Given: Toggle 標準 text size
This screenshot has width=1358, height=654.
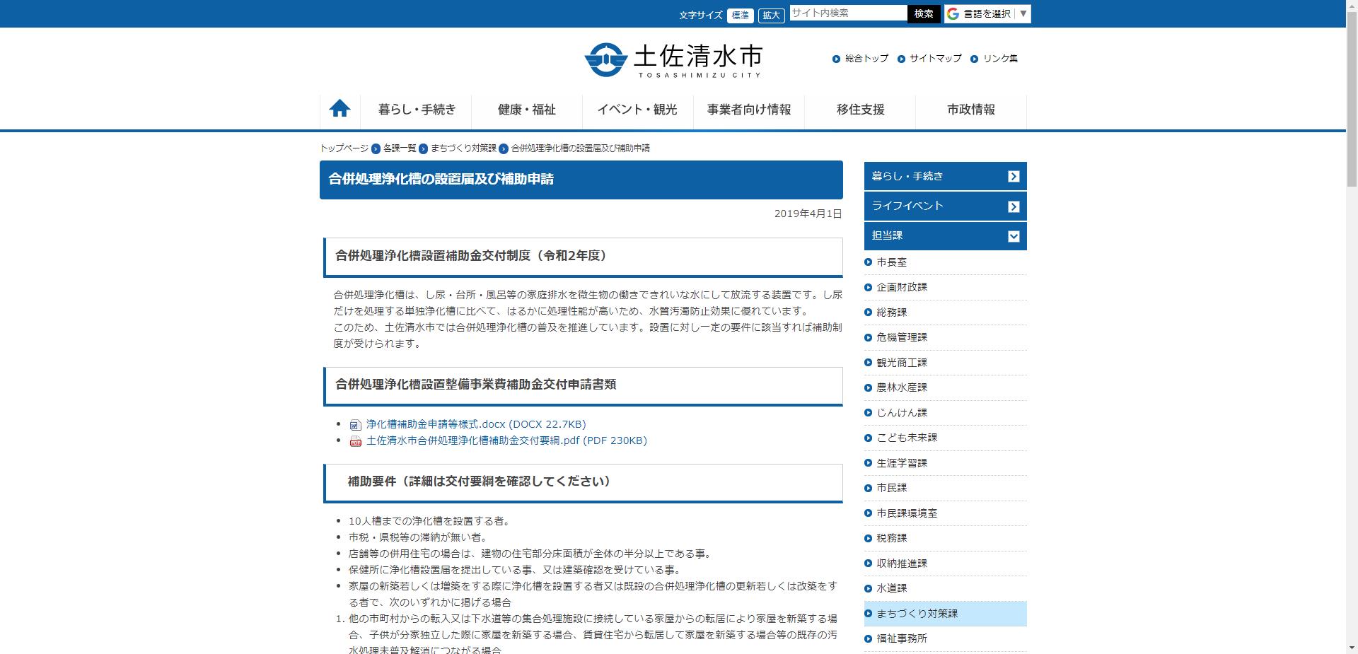Looking at the screenshot, I should pyautogui.click(x=740, y=15).
